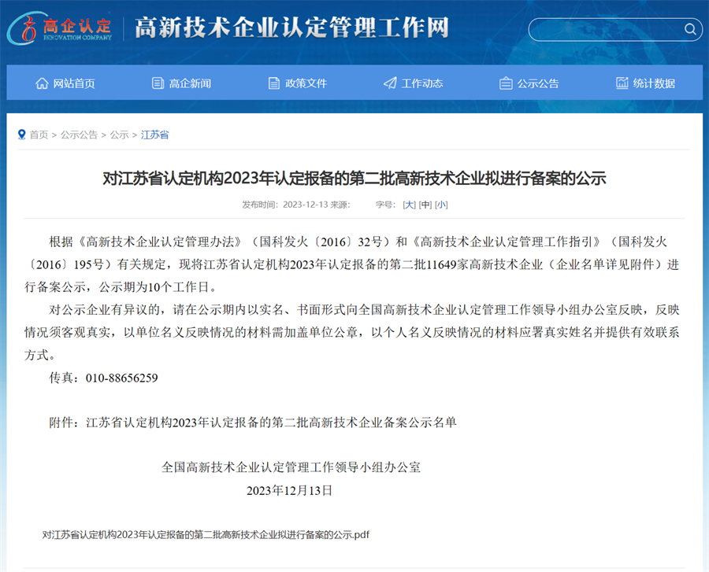Open the 工作动态 nav item
Screen dimensions: 709x572
(x=422, y=83)
